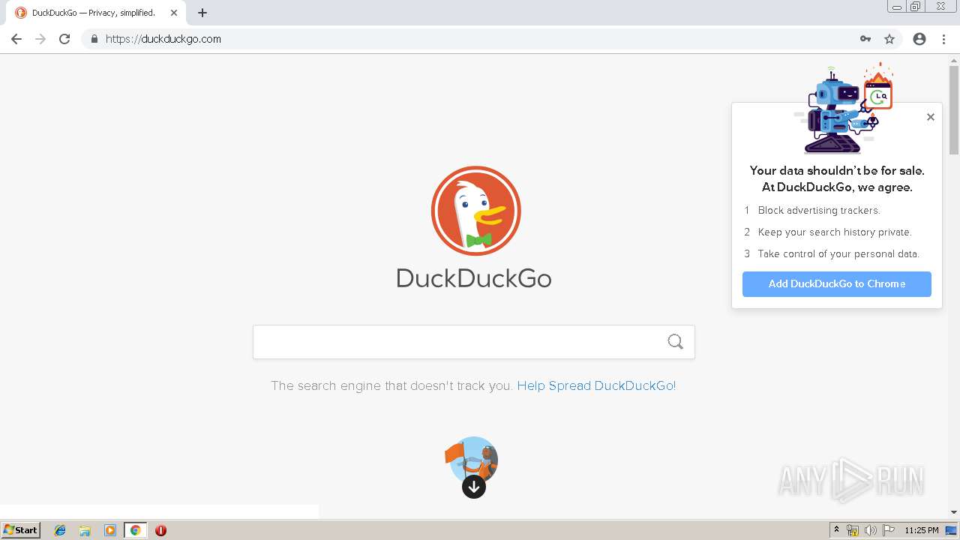Click 'Keep your search history private.' text
The image size is (960, 540).
coord(835,232)
